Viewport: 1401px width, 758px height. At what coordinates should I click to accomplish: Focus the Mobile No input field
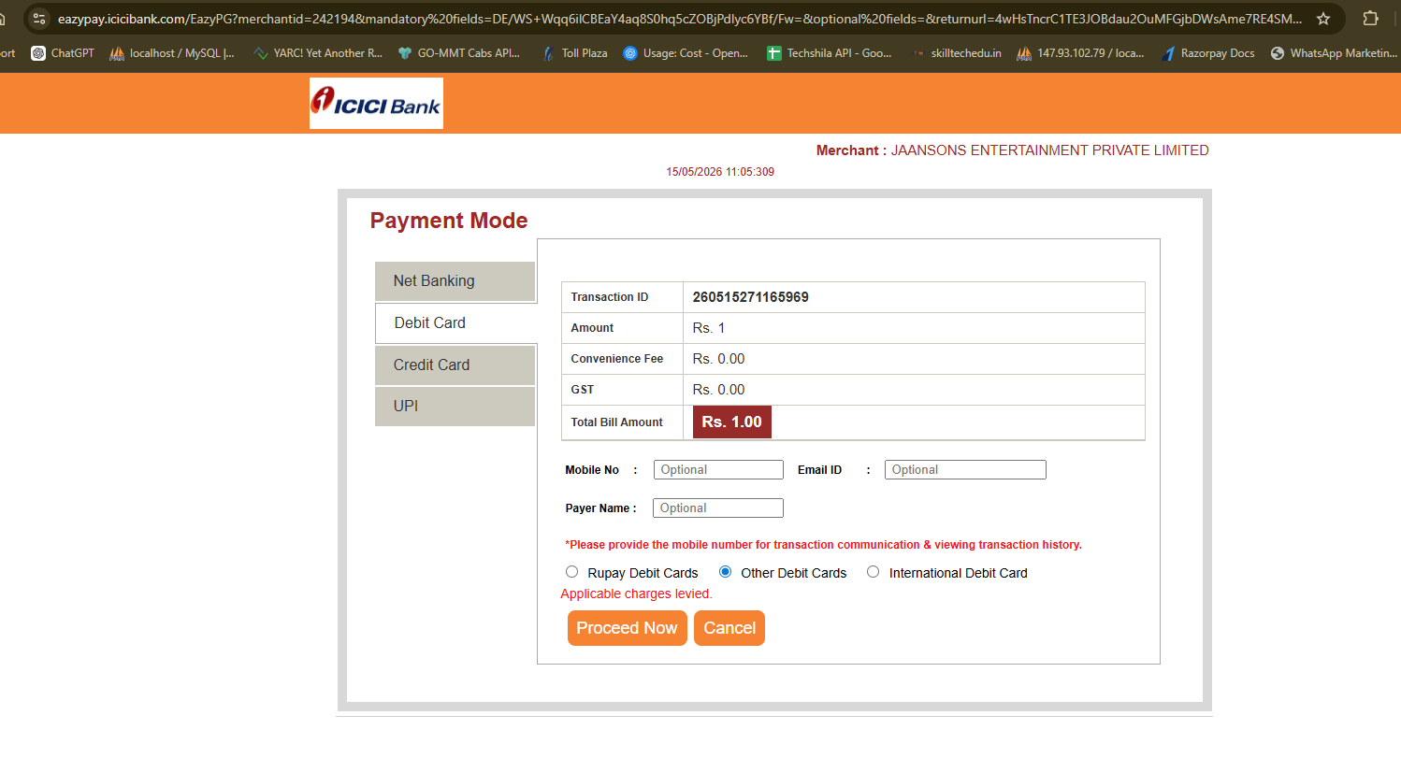click(x=718, y=470)
